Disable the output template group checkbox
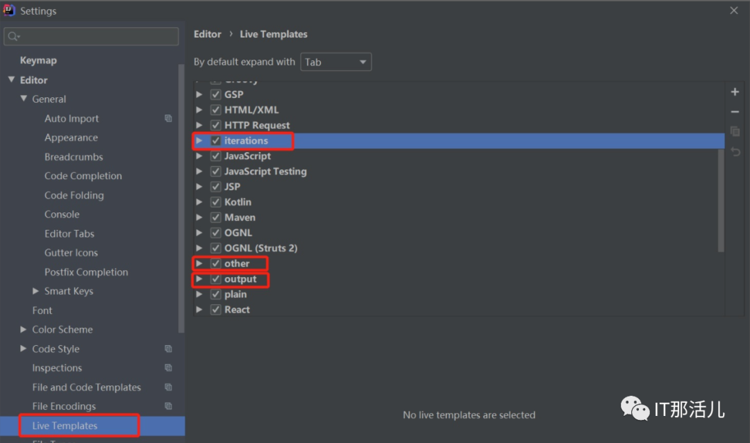Viewport: 750px width, 443px height. tap(216, 279)
